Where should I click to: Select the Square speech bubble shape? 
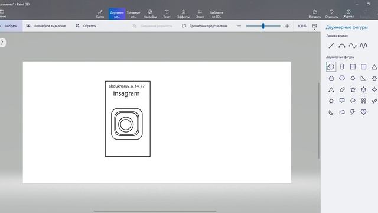tap(342, 101)
